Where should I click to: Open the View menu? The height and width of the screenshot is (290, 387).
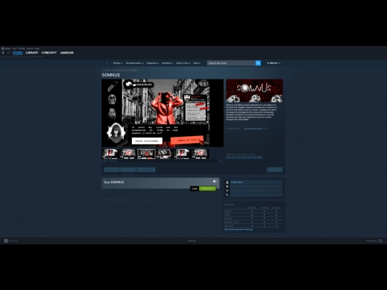pos(14,49)
